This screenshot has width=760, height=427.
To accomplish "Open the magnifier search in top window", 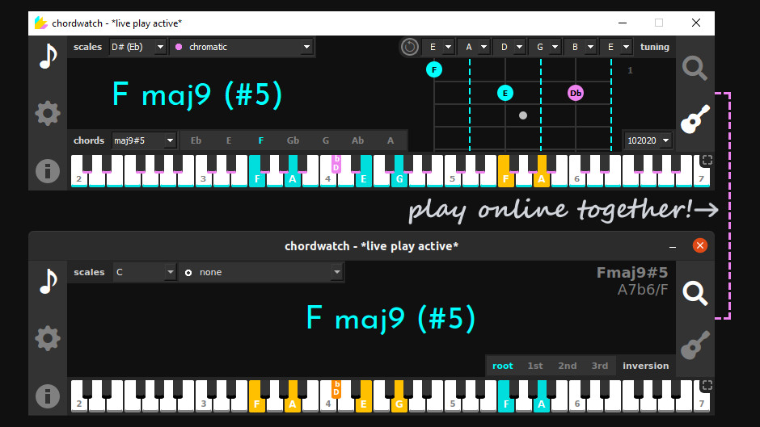I will (695, 69).
